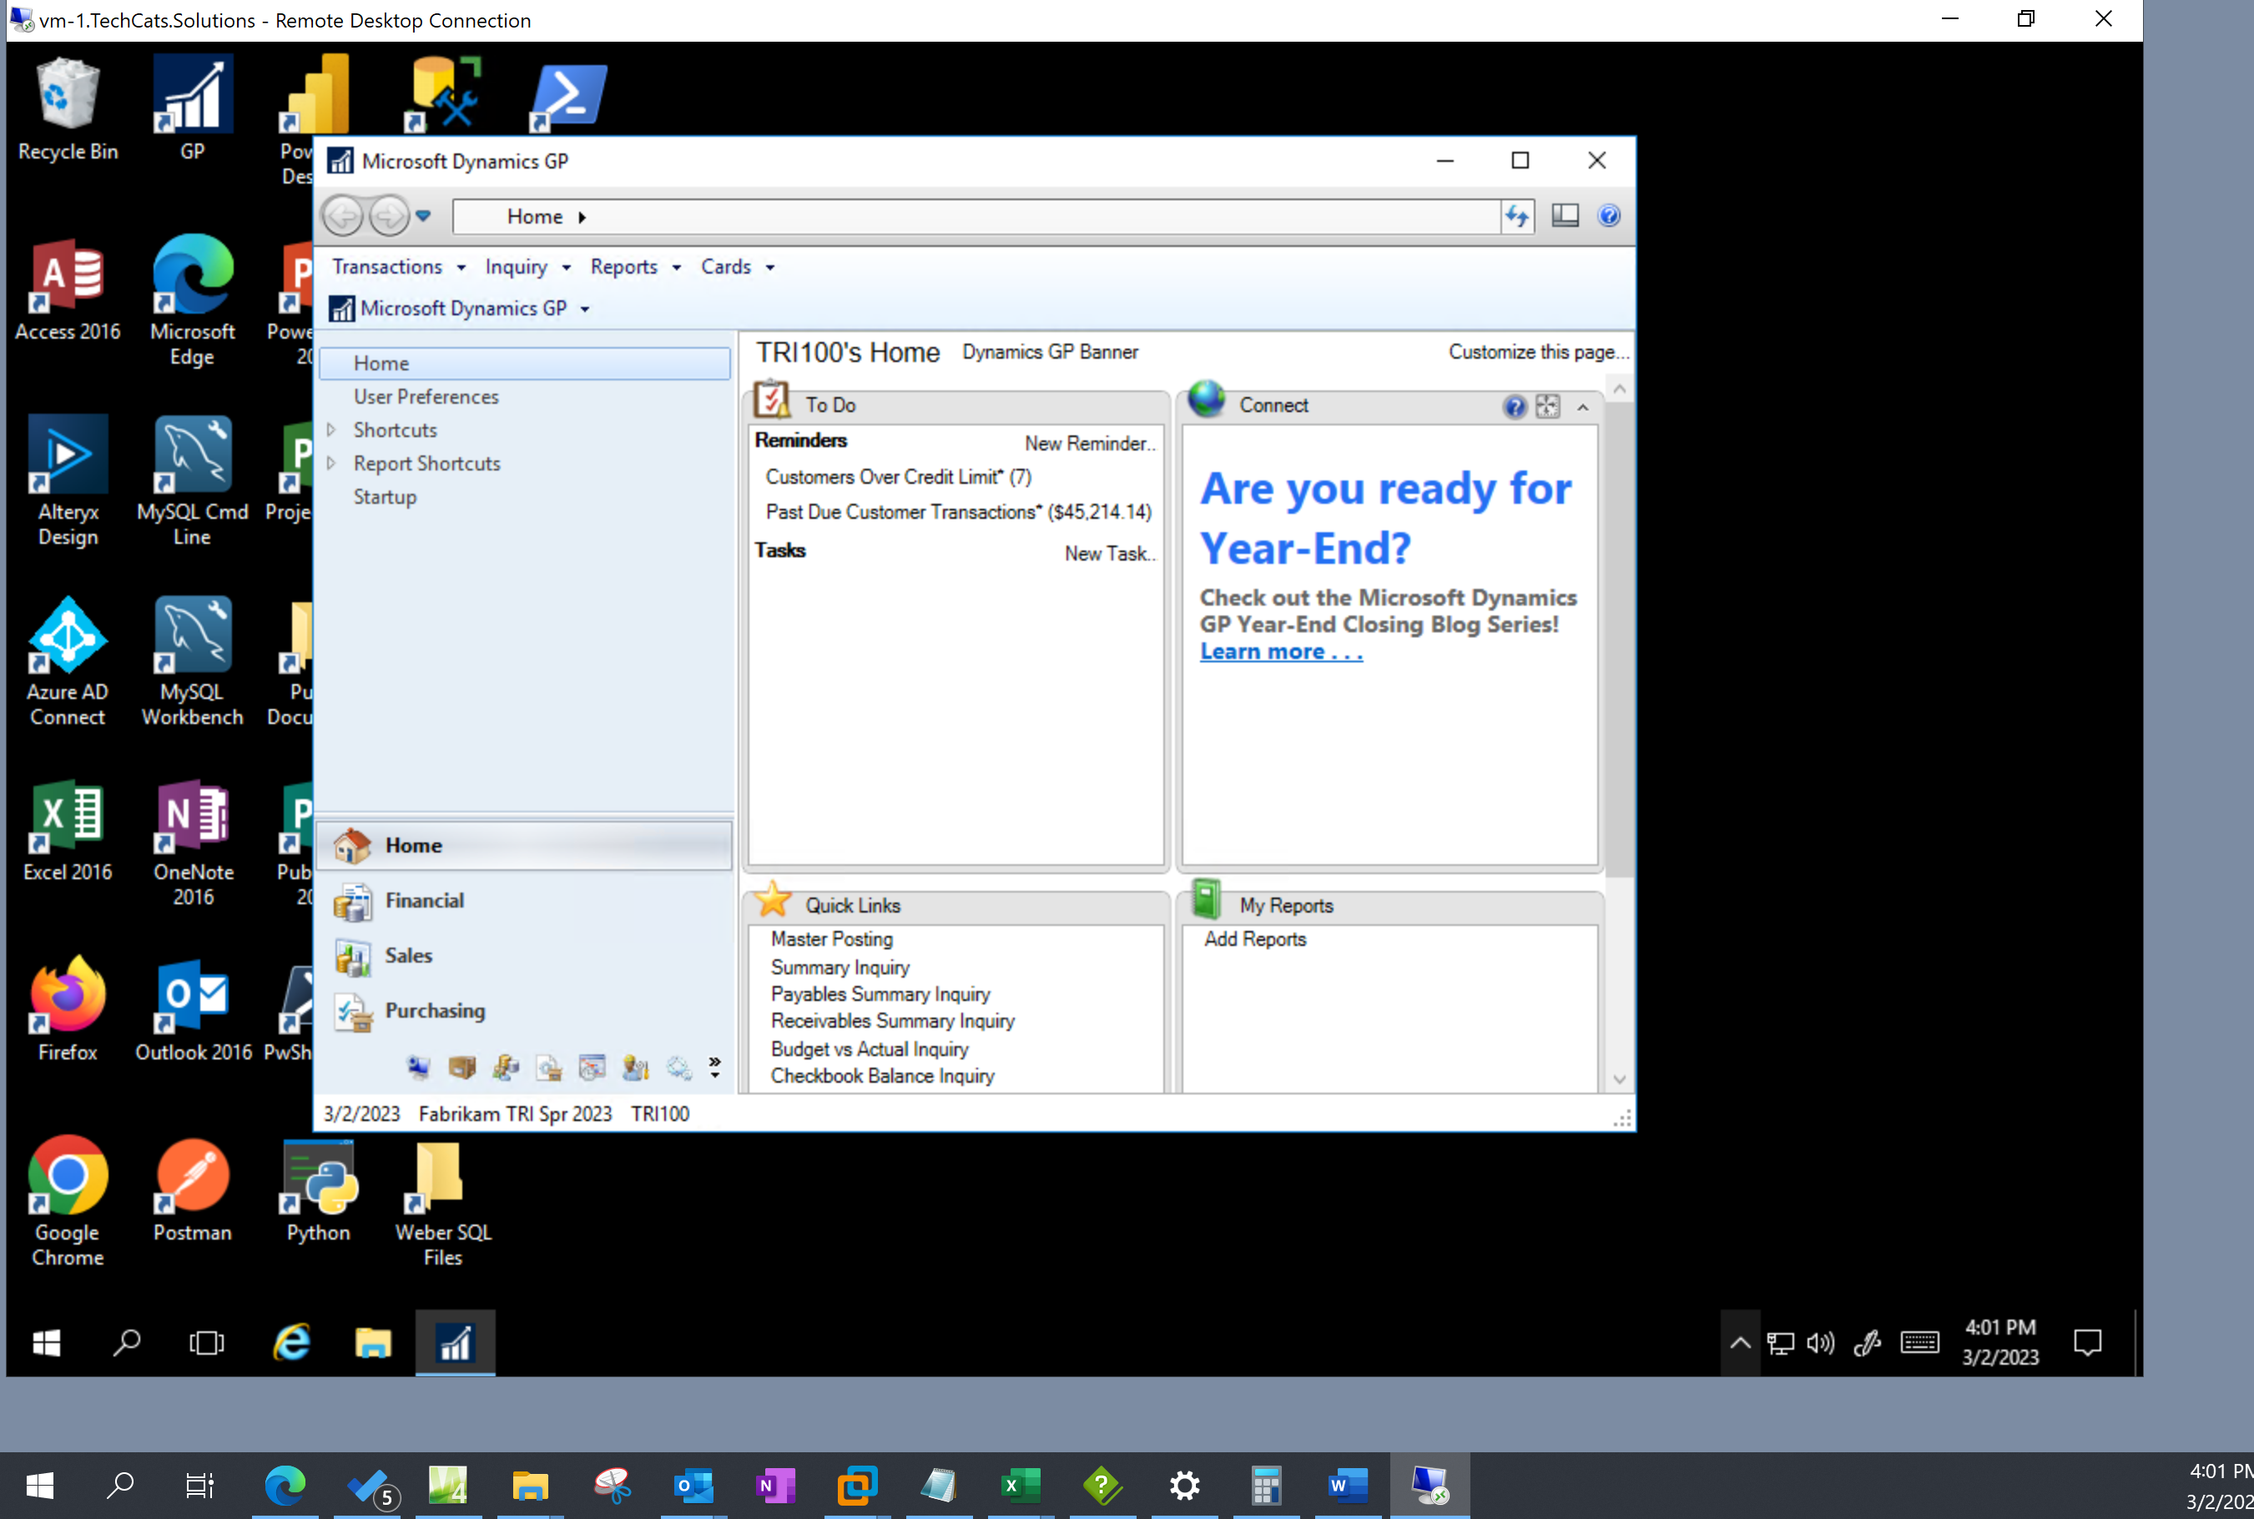Click Fabrikam TRI Spr 2023 company in status bar

click(515, 1114)
